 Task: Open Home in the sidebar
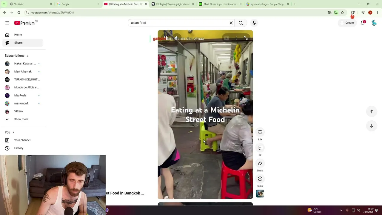pyautogui.click(x=23, y=35)
